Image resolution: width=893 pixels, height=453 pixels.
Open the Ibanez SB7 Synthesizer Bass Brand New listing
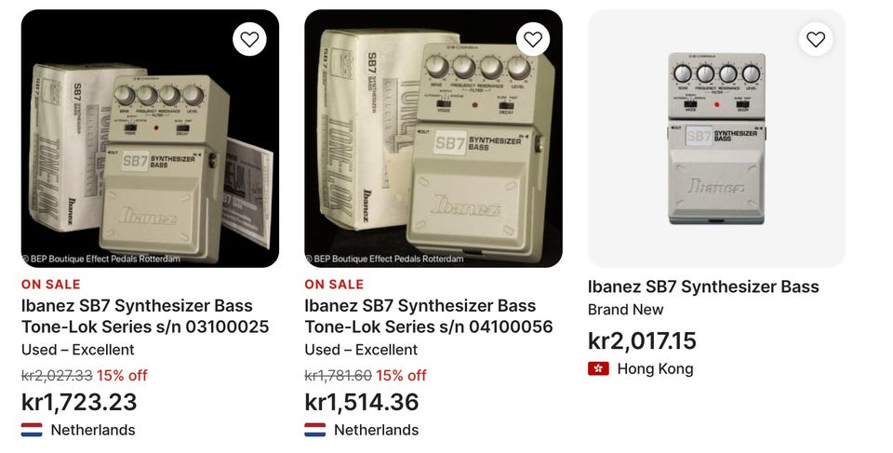click(703, 286)
